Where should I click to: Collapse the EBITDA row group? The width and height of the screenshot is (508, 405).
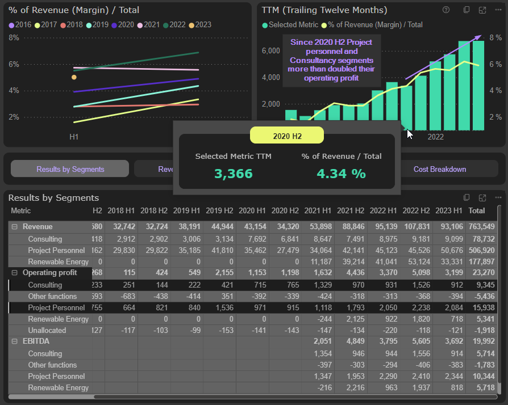[x=14, y=342]
